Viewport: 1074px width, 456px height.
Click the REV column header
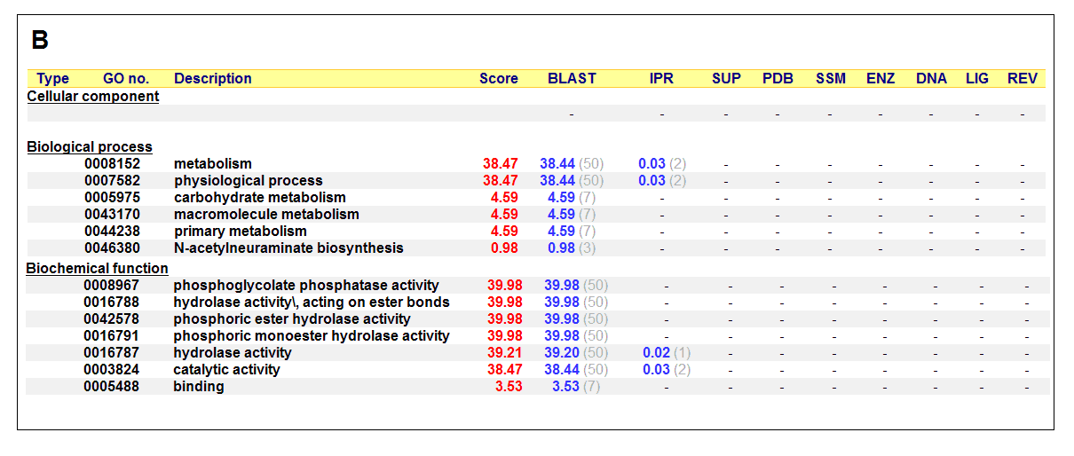[x=1023, y=78]
